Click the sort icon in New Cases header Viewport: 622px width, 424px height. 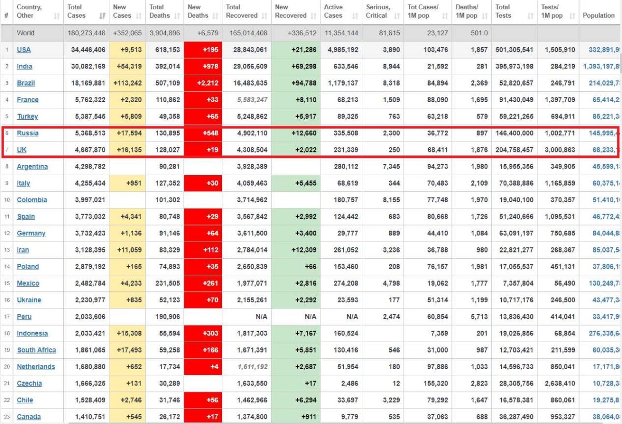[x=139, y=16]
